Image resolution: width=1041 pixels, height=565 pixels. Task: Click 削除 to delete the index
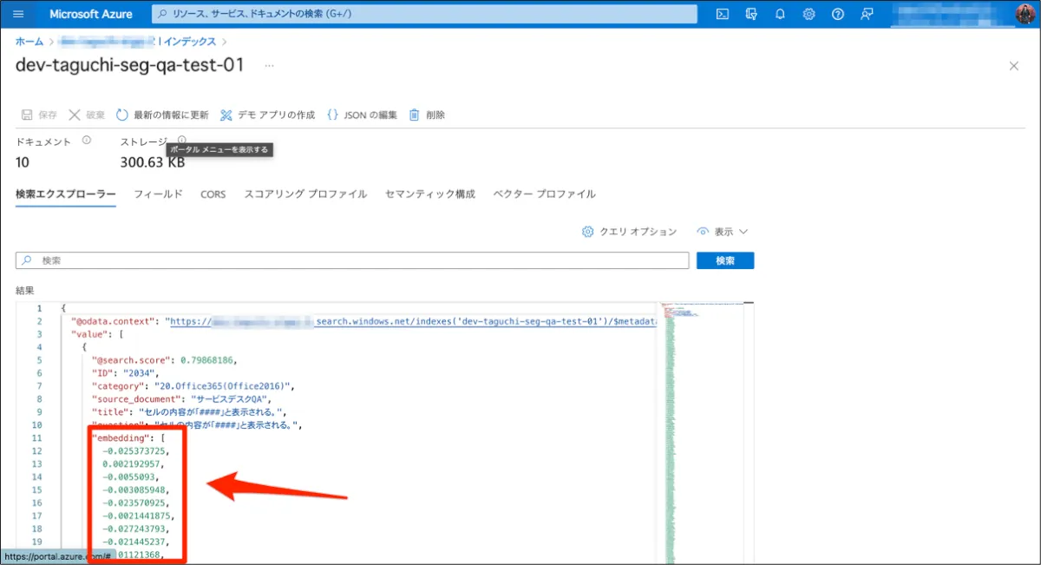coord(427,115)
